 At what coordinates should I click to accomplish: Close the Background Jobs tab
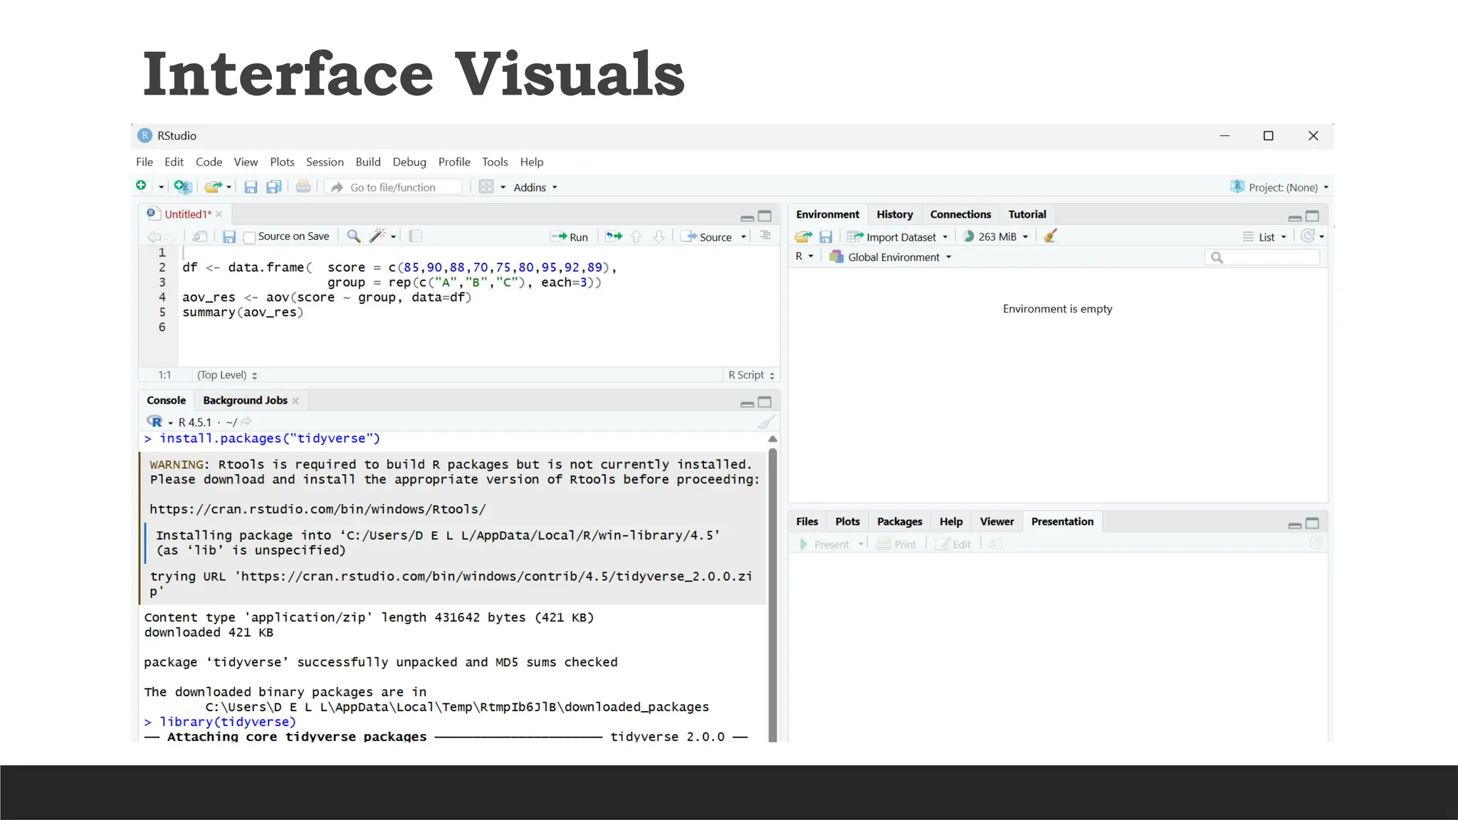coord(295,401)
